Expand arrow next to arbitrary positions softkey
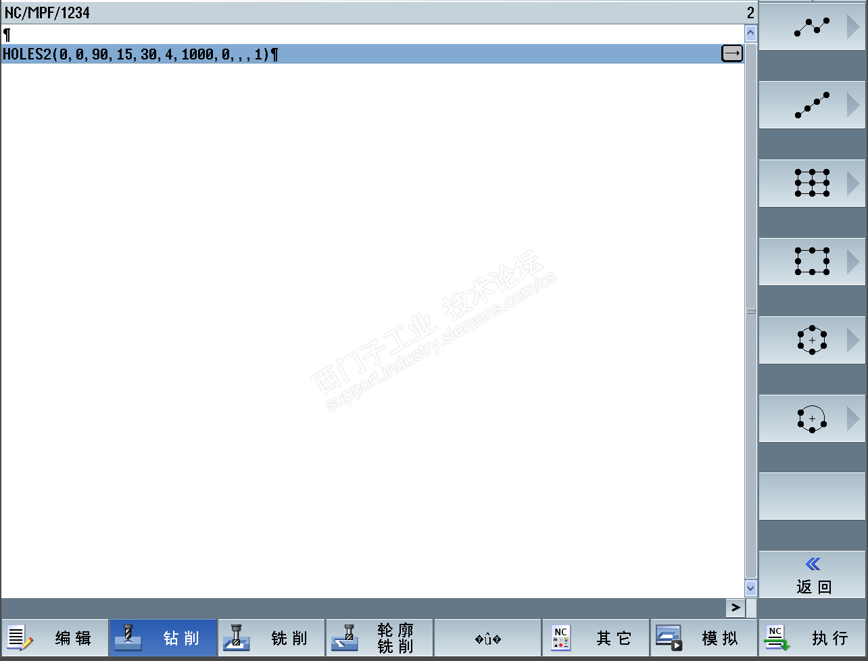Image resolution: width=868 pixels, height=661 pixels. (853, 27)
